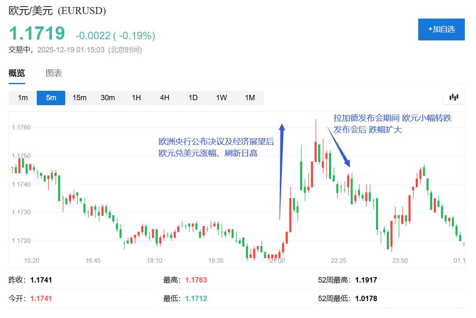Switch to the 1W weekly timeframe
476x318 pixels.
(221, 98)
